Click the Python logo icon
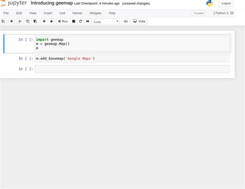Viewport: 245px width, 189px height. tap(210, 3)
